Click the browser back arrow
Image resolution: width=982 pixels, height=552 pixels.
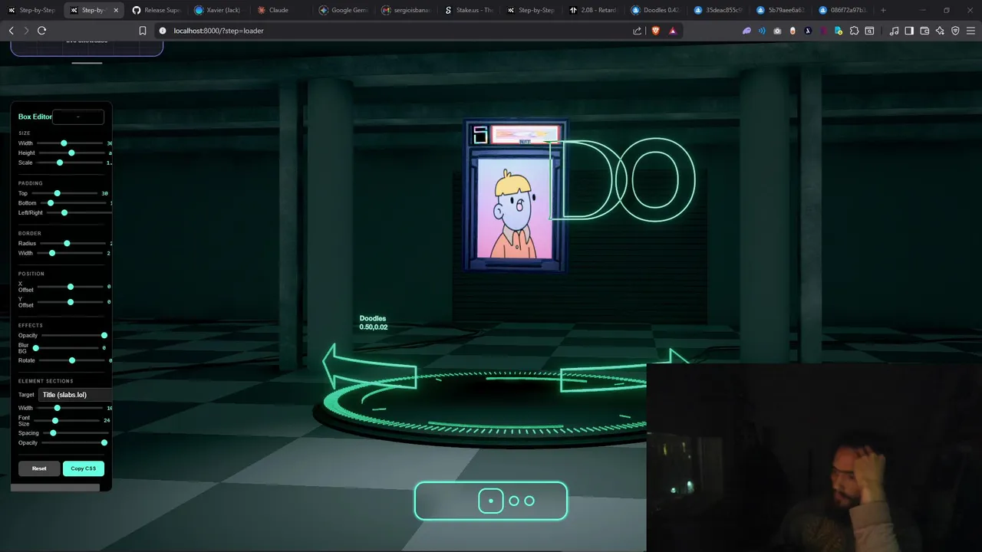[x=11, y=31]
